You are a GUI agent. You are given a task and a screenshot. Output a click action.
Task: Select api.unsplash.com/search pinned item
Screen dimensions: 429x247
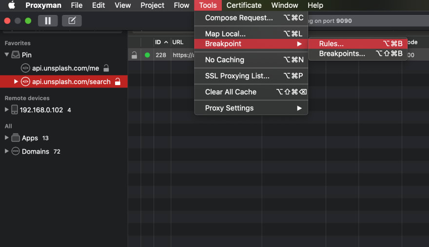[x=64, y=82]
